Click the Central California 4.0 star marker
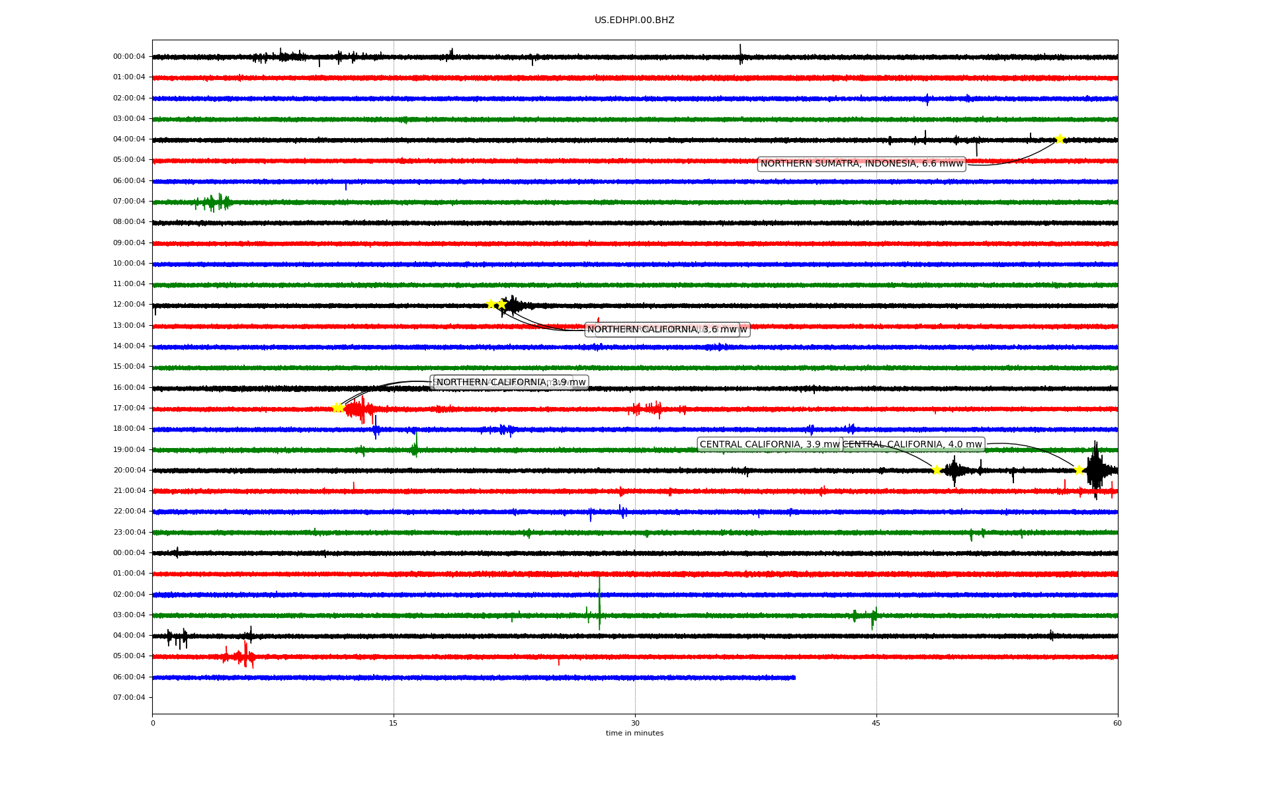This screenshot has height=793, width=1270. tap(1079, 470)
